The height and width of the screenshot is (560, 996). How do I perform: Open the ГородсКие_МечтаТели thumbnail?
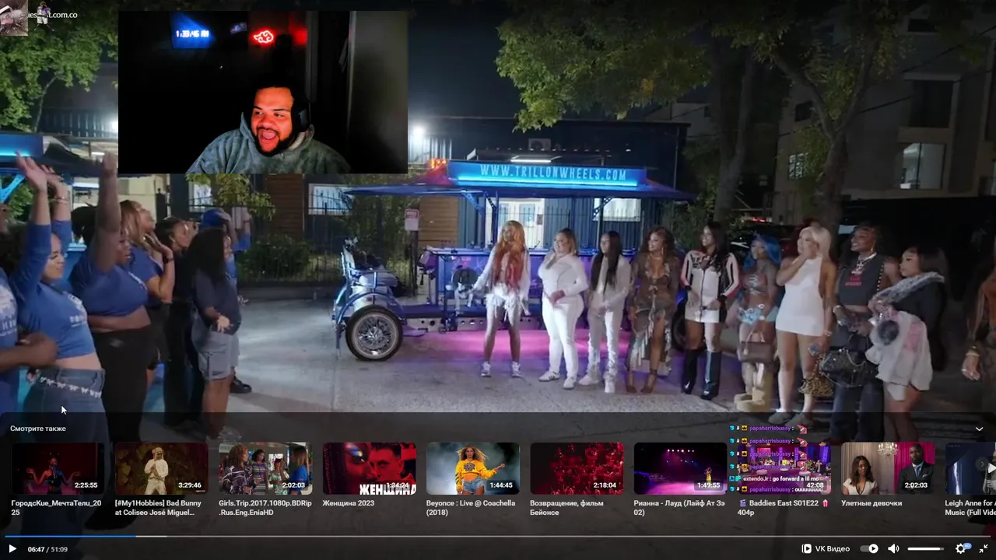click(58, 468)
